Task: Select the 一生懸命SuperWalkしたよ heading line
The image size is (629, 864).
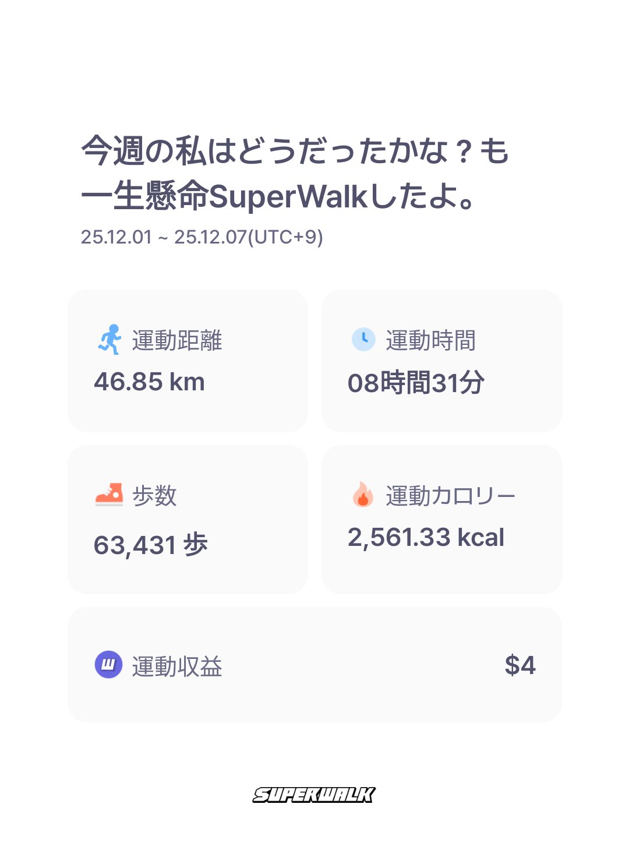Action: click(278, 196)
